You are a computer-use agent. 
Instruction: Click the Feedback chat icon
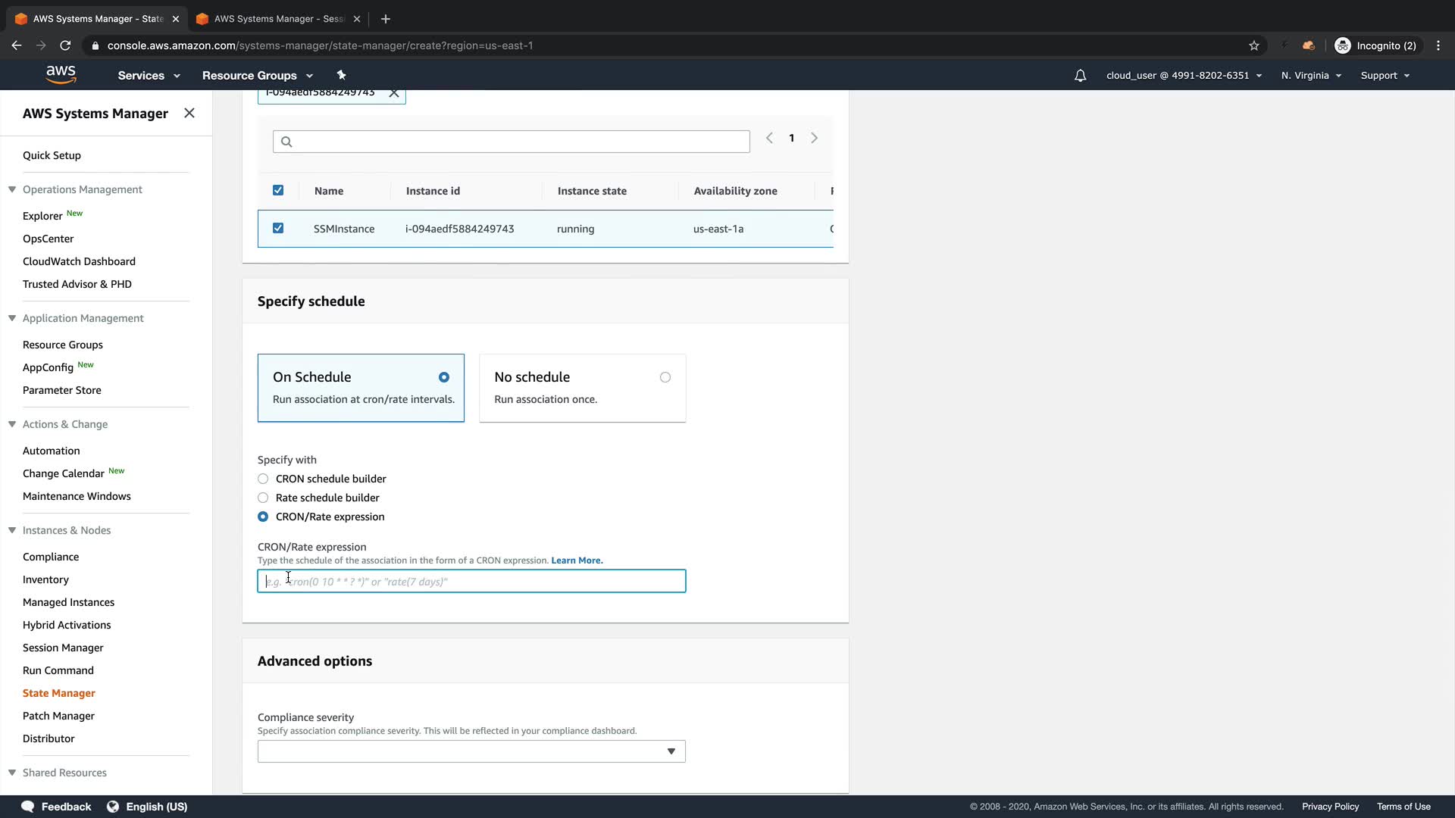point(28,807)
